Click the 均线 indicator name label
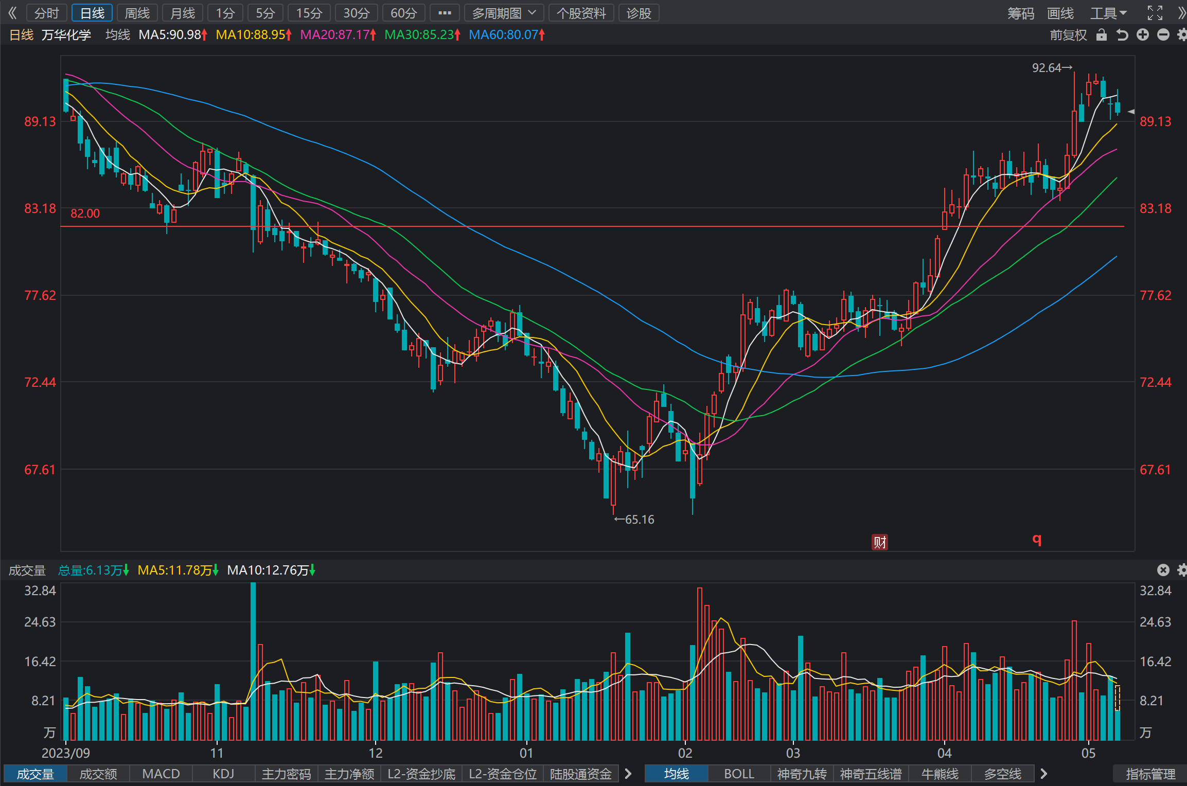 point(118,35)
